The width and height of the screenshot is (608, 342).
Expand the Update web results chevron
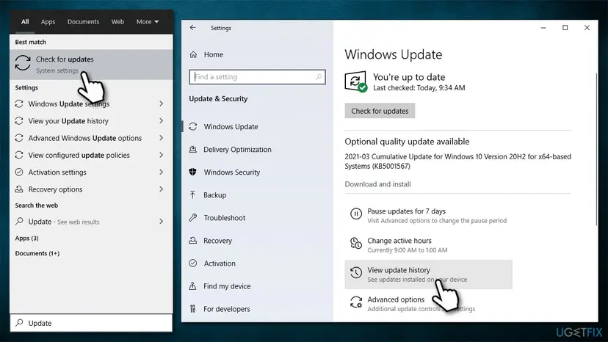click(161, 221)
